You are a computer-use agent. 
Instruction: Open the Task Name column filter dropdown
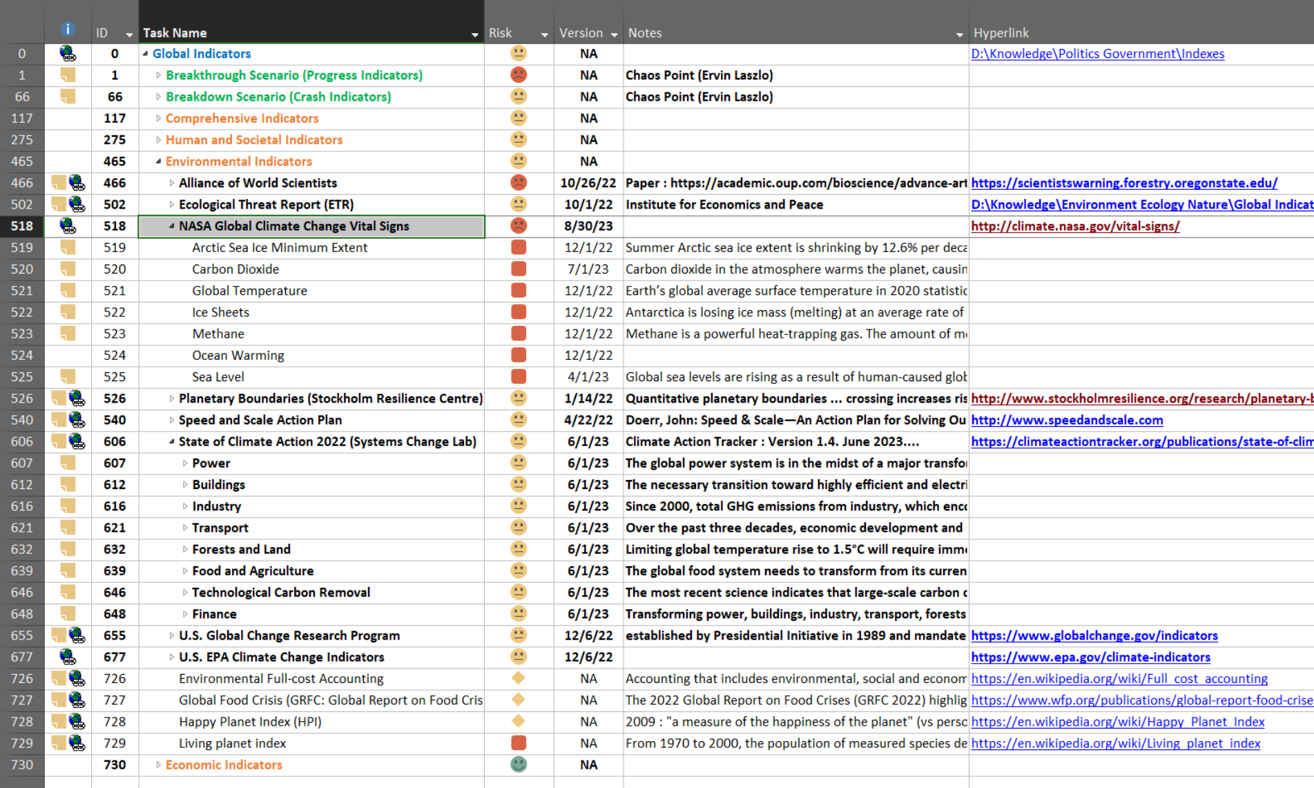475,34
